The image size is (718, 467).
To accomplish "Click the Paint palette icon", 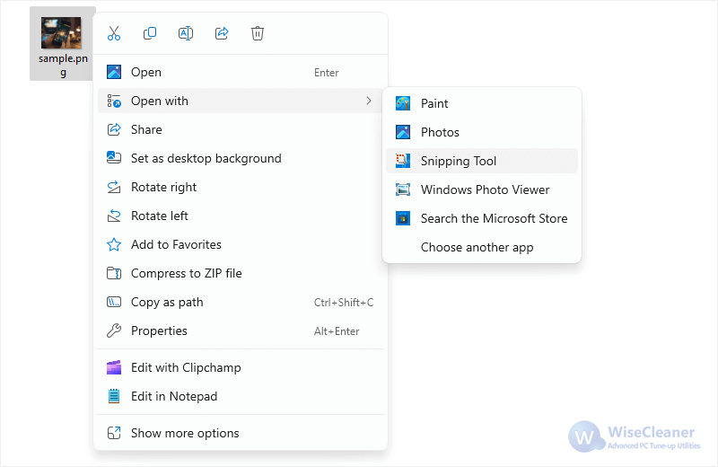I will [x=403, y=103].
